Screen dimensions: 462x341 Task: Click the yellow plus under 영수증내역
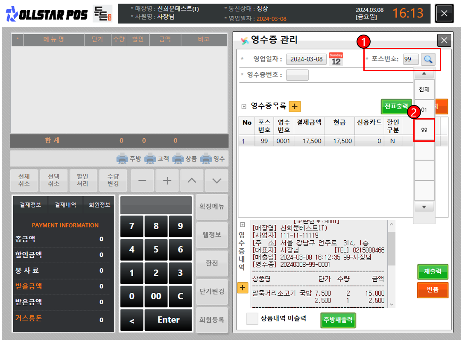pyautogui.click(x=242, y=288)
